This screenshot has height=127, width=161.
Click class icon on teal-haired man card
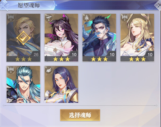click(x=11, y=70)
